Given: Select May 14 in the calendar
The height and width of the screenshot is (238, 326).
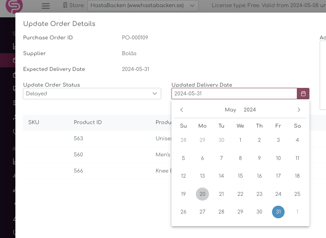Looking at the screenshot, I should [222, 176].
